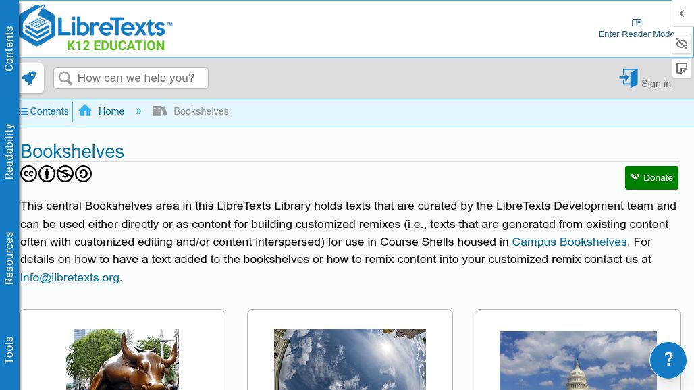Toggle the hamburger Contents menu in breadcrumb
This screenshot has width=694, height=390.
[23, 111]
